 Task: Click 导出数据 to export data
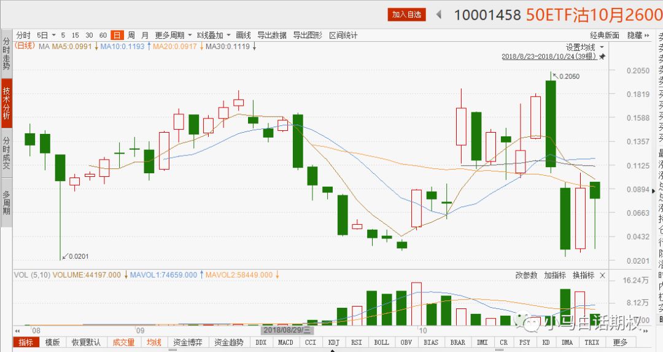pos(271,35)
